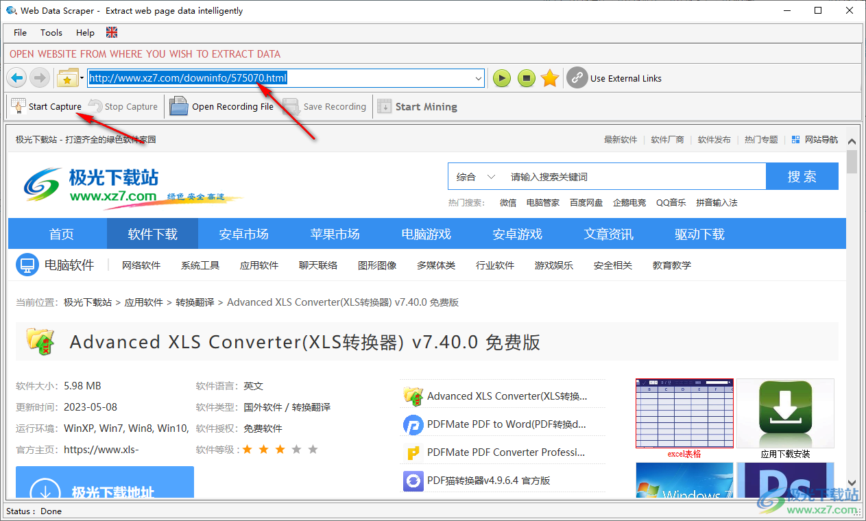Screen dimensions: 866x521
Task: Open the favorites folder icon
Action: [68, 78]
